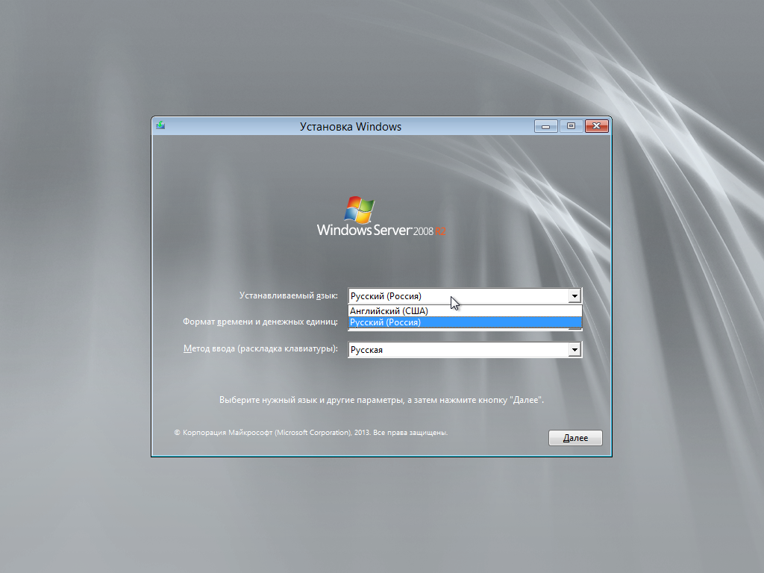764x573 pixels.
Task: Minimize the Установка Windows window
Action: pyautogui.click(x=545, y=126)
